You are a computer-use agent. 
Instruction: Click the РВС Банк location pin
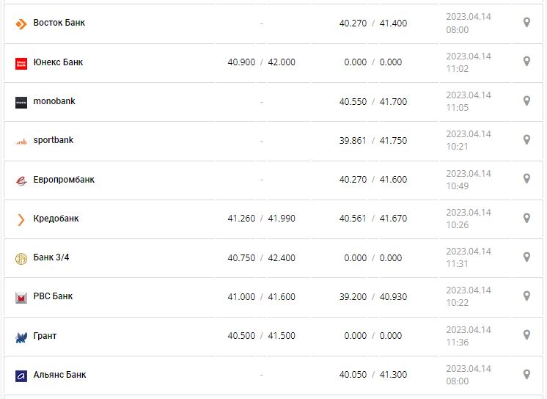pyautogui.click(x=526, y=296)
